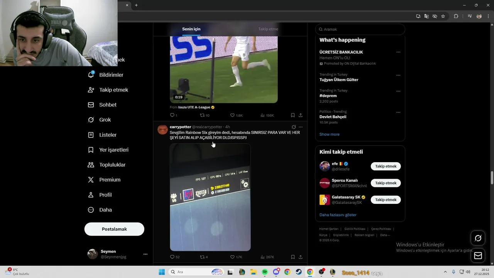The height and width of the screenshot is (278, 494).
Task: Open the Daha more options sidebar icon
Action: pyautogui.click(x=91, y=210)
